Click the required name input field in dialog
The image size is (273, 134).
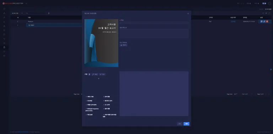154,23
